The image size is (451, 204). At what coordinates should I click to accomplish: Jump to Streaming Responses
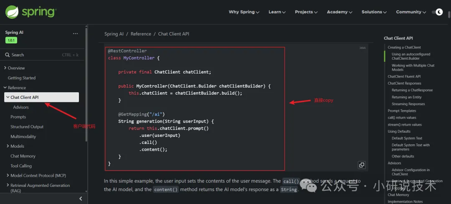408,104
